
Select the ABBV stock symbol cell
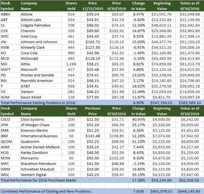coord(10,14)
